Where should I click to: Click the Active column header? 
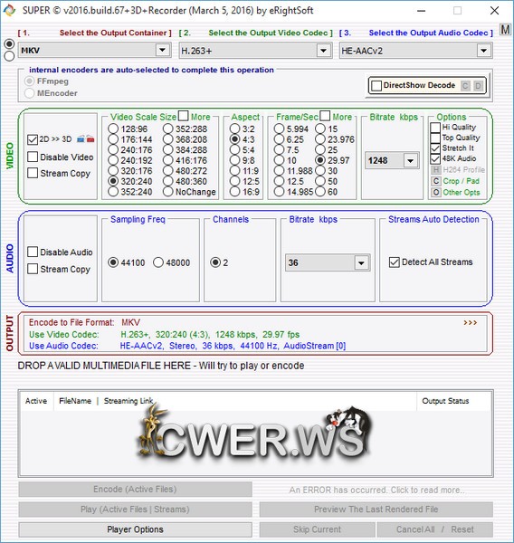tap(36, 401)
